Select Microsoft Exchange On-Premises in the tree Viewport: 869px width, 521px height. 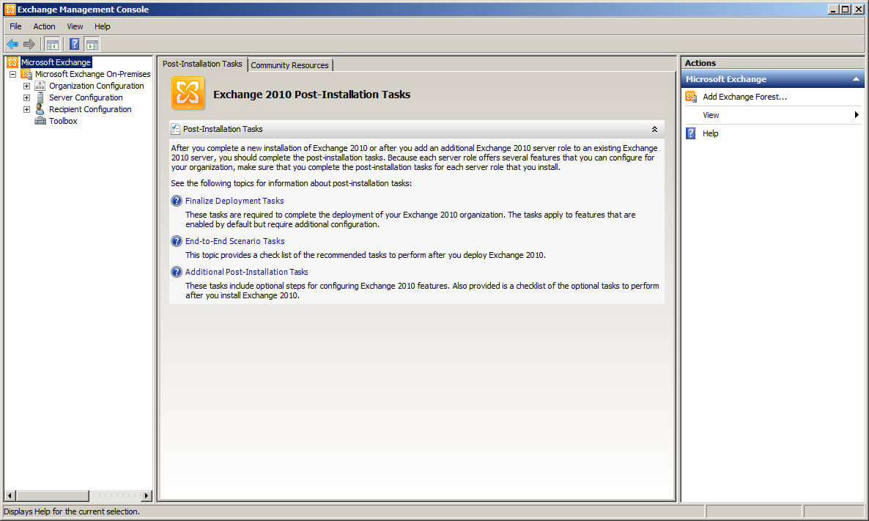point(92,74)
